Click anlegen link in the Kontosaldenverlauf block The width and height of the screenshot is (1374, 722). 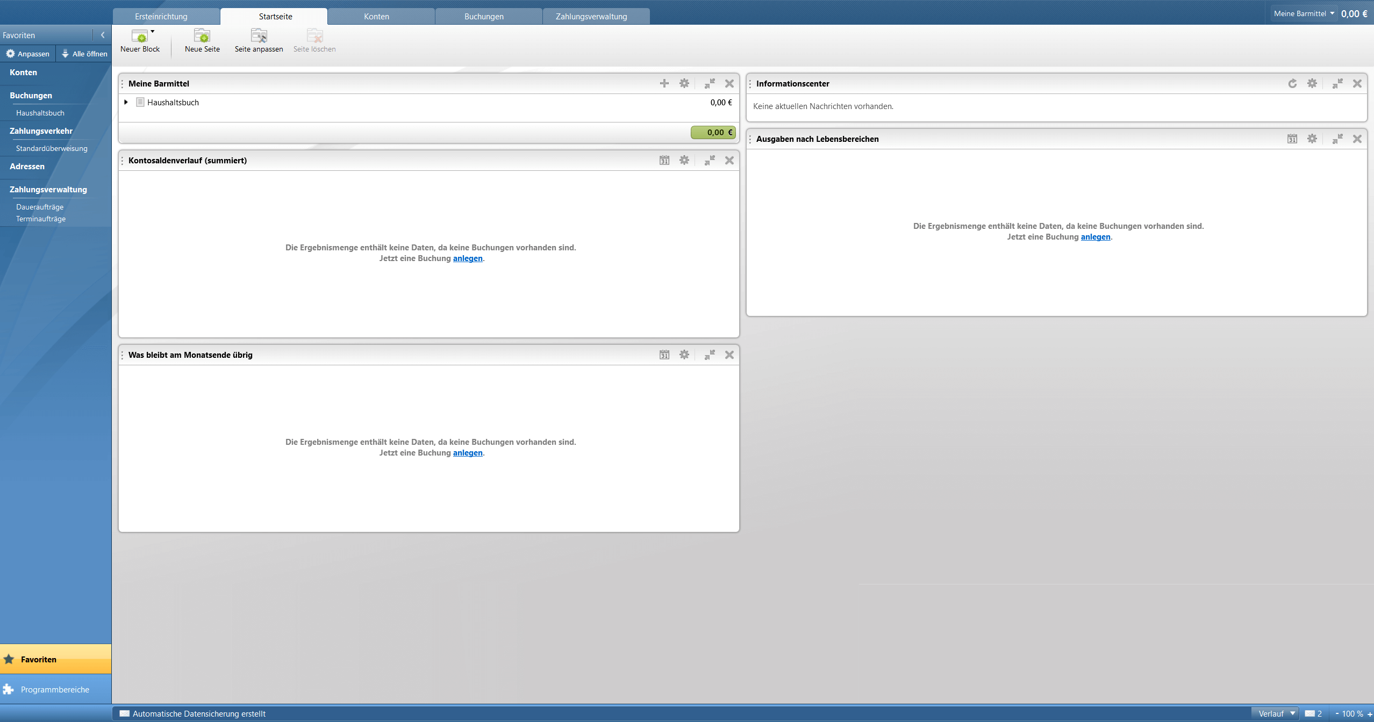468,258
